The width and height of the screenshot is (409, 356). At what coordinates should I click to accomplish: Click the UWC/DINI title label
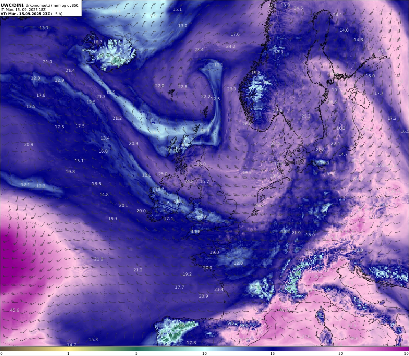(12, 5)
